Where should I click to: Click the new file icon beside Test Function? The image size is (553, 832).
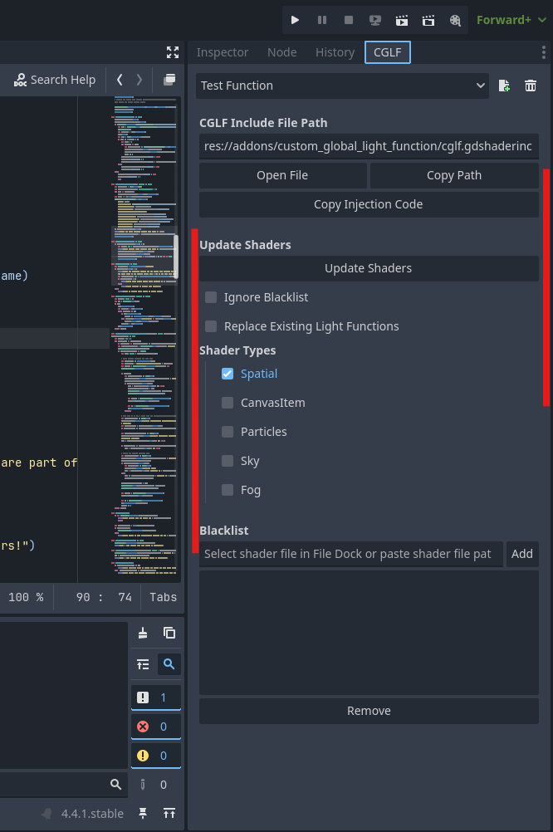click(x=504, y=86)
